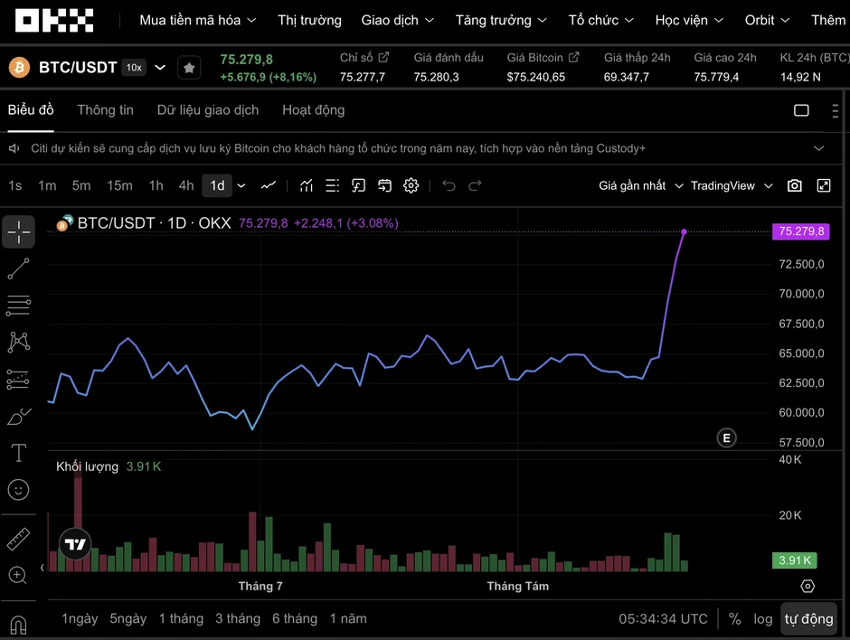The image size is (850, 640).
Task: Open the vertical three-dot more menu
Action: coord(835,110)
